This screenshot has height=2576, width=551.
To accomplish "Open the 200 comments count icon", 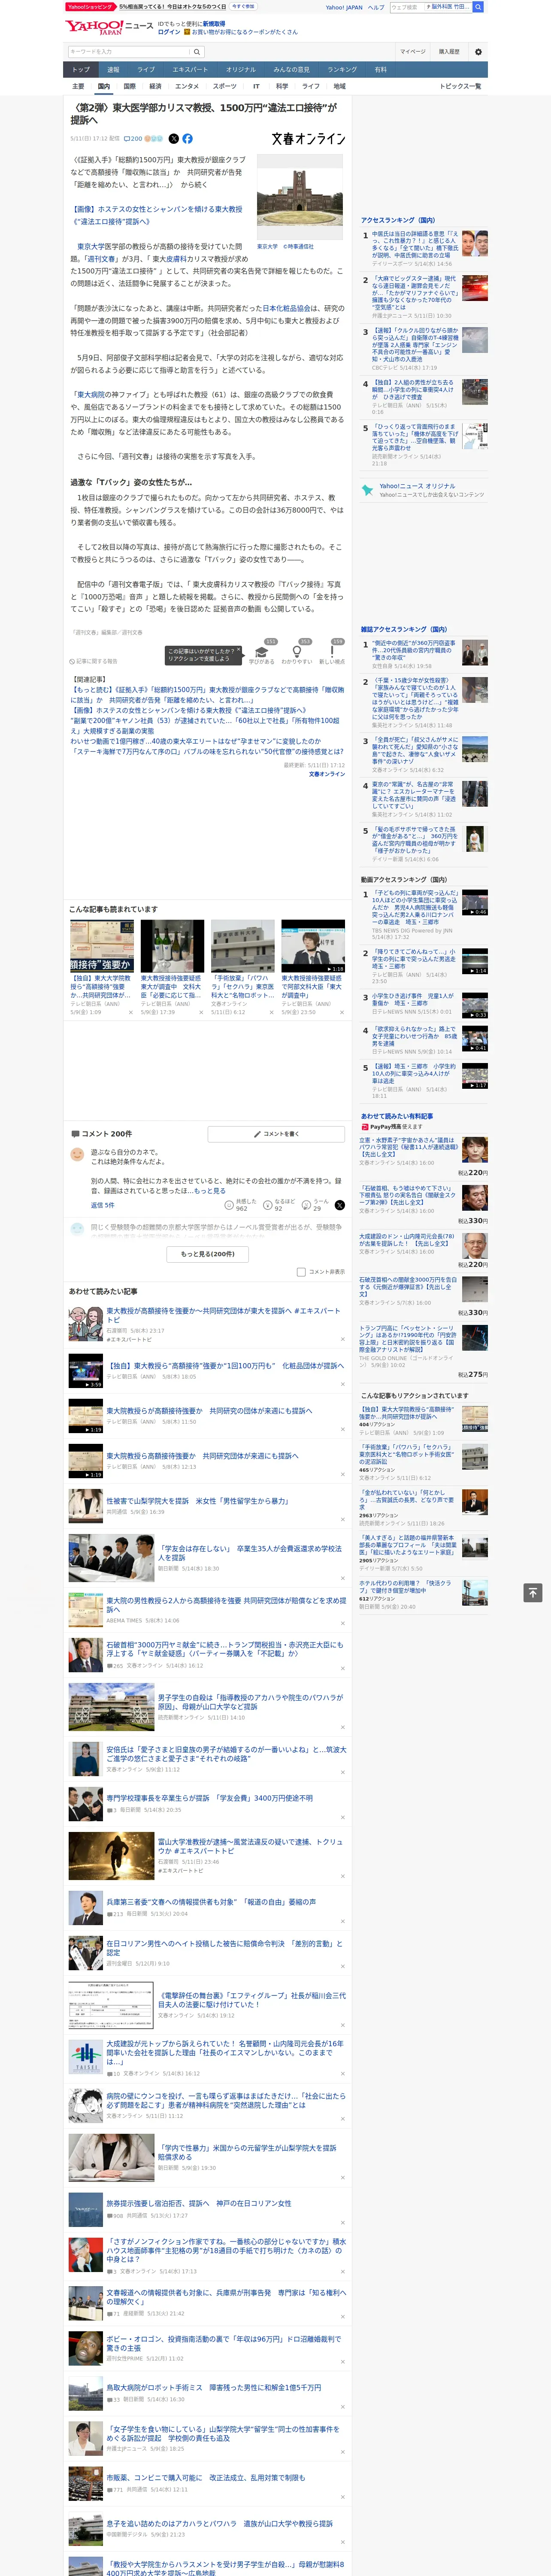I will coord(133,139).
